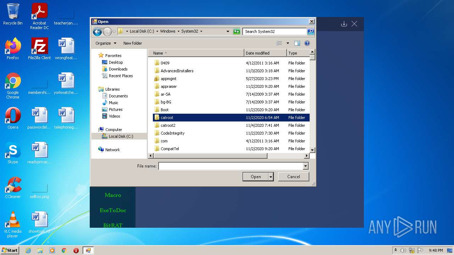Open the Organize menu
Image resolution: width=454 pixels, height=255 pixels.
[x=106, y=43]
